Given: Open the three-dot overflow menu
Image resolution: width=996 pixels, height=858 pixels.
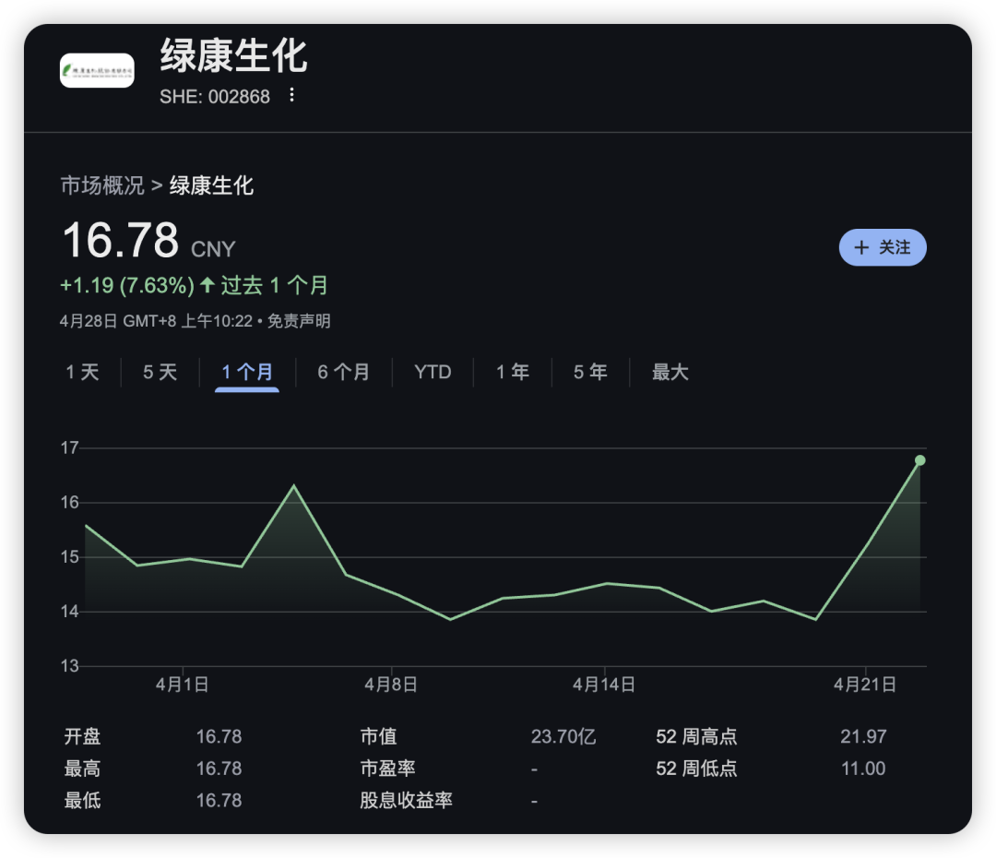Looking at the screenshot, I should 291,96.
